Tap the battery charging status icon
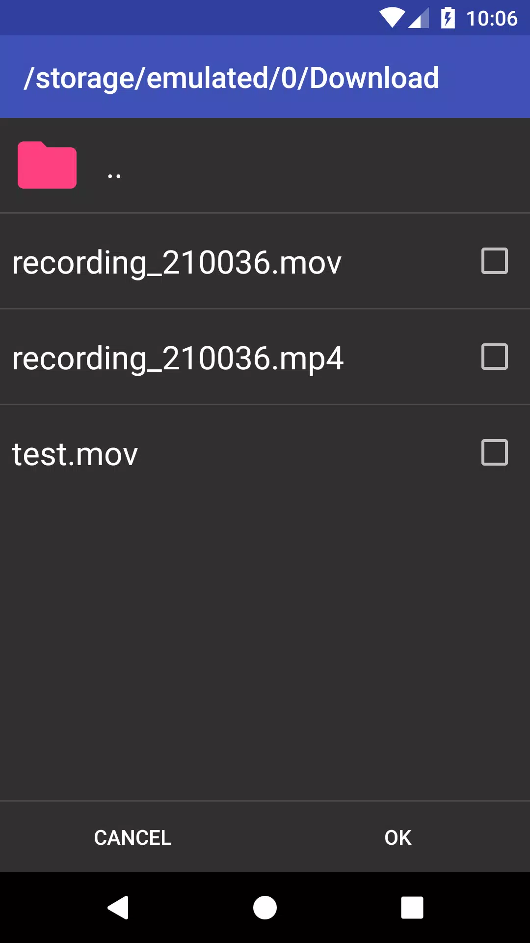Viewport: 530px width, 943px height. point(448,18)
